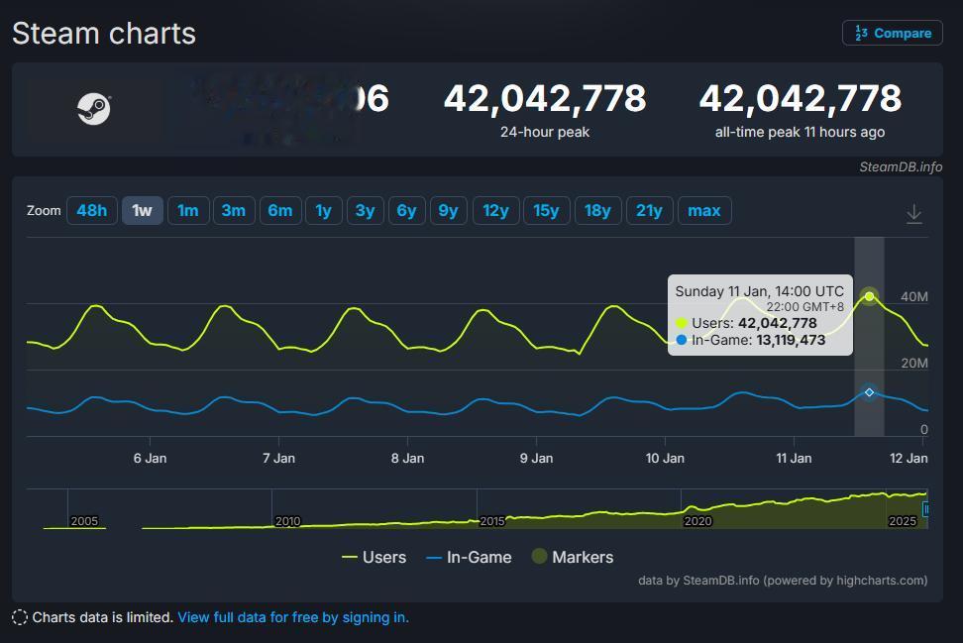
Task: Click the 11 Jan axis label
Action: pos(794,458)
